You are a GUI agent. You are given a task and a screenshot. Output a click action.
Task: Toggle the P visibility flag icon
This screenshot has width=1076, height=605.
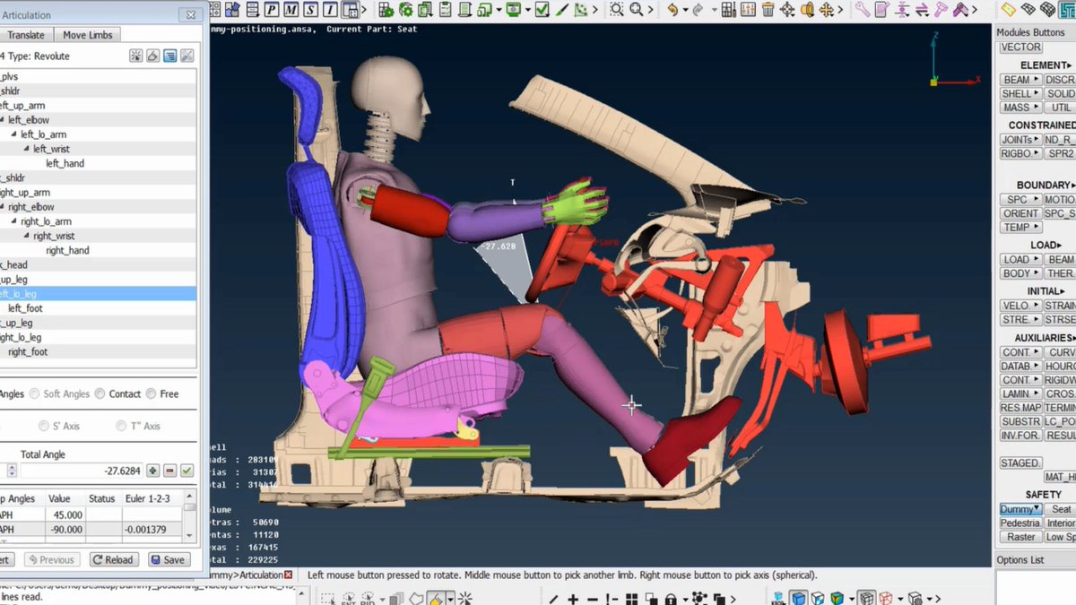(x=273, y=10)
